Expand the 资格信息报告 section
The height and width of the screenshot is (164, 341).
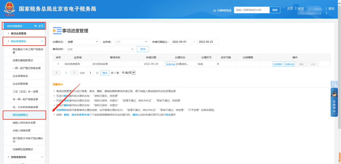pyautogui.click(x=42, y=157)
